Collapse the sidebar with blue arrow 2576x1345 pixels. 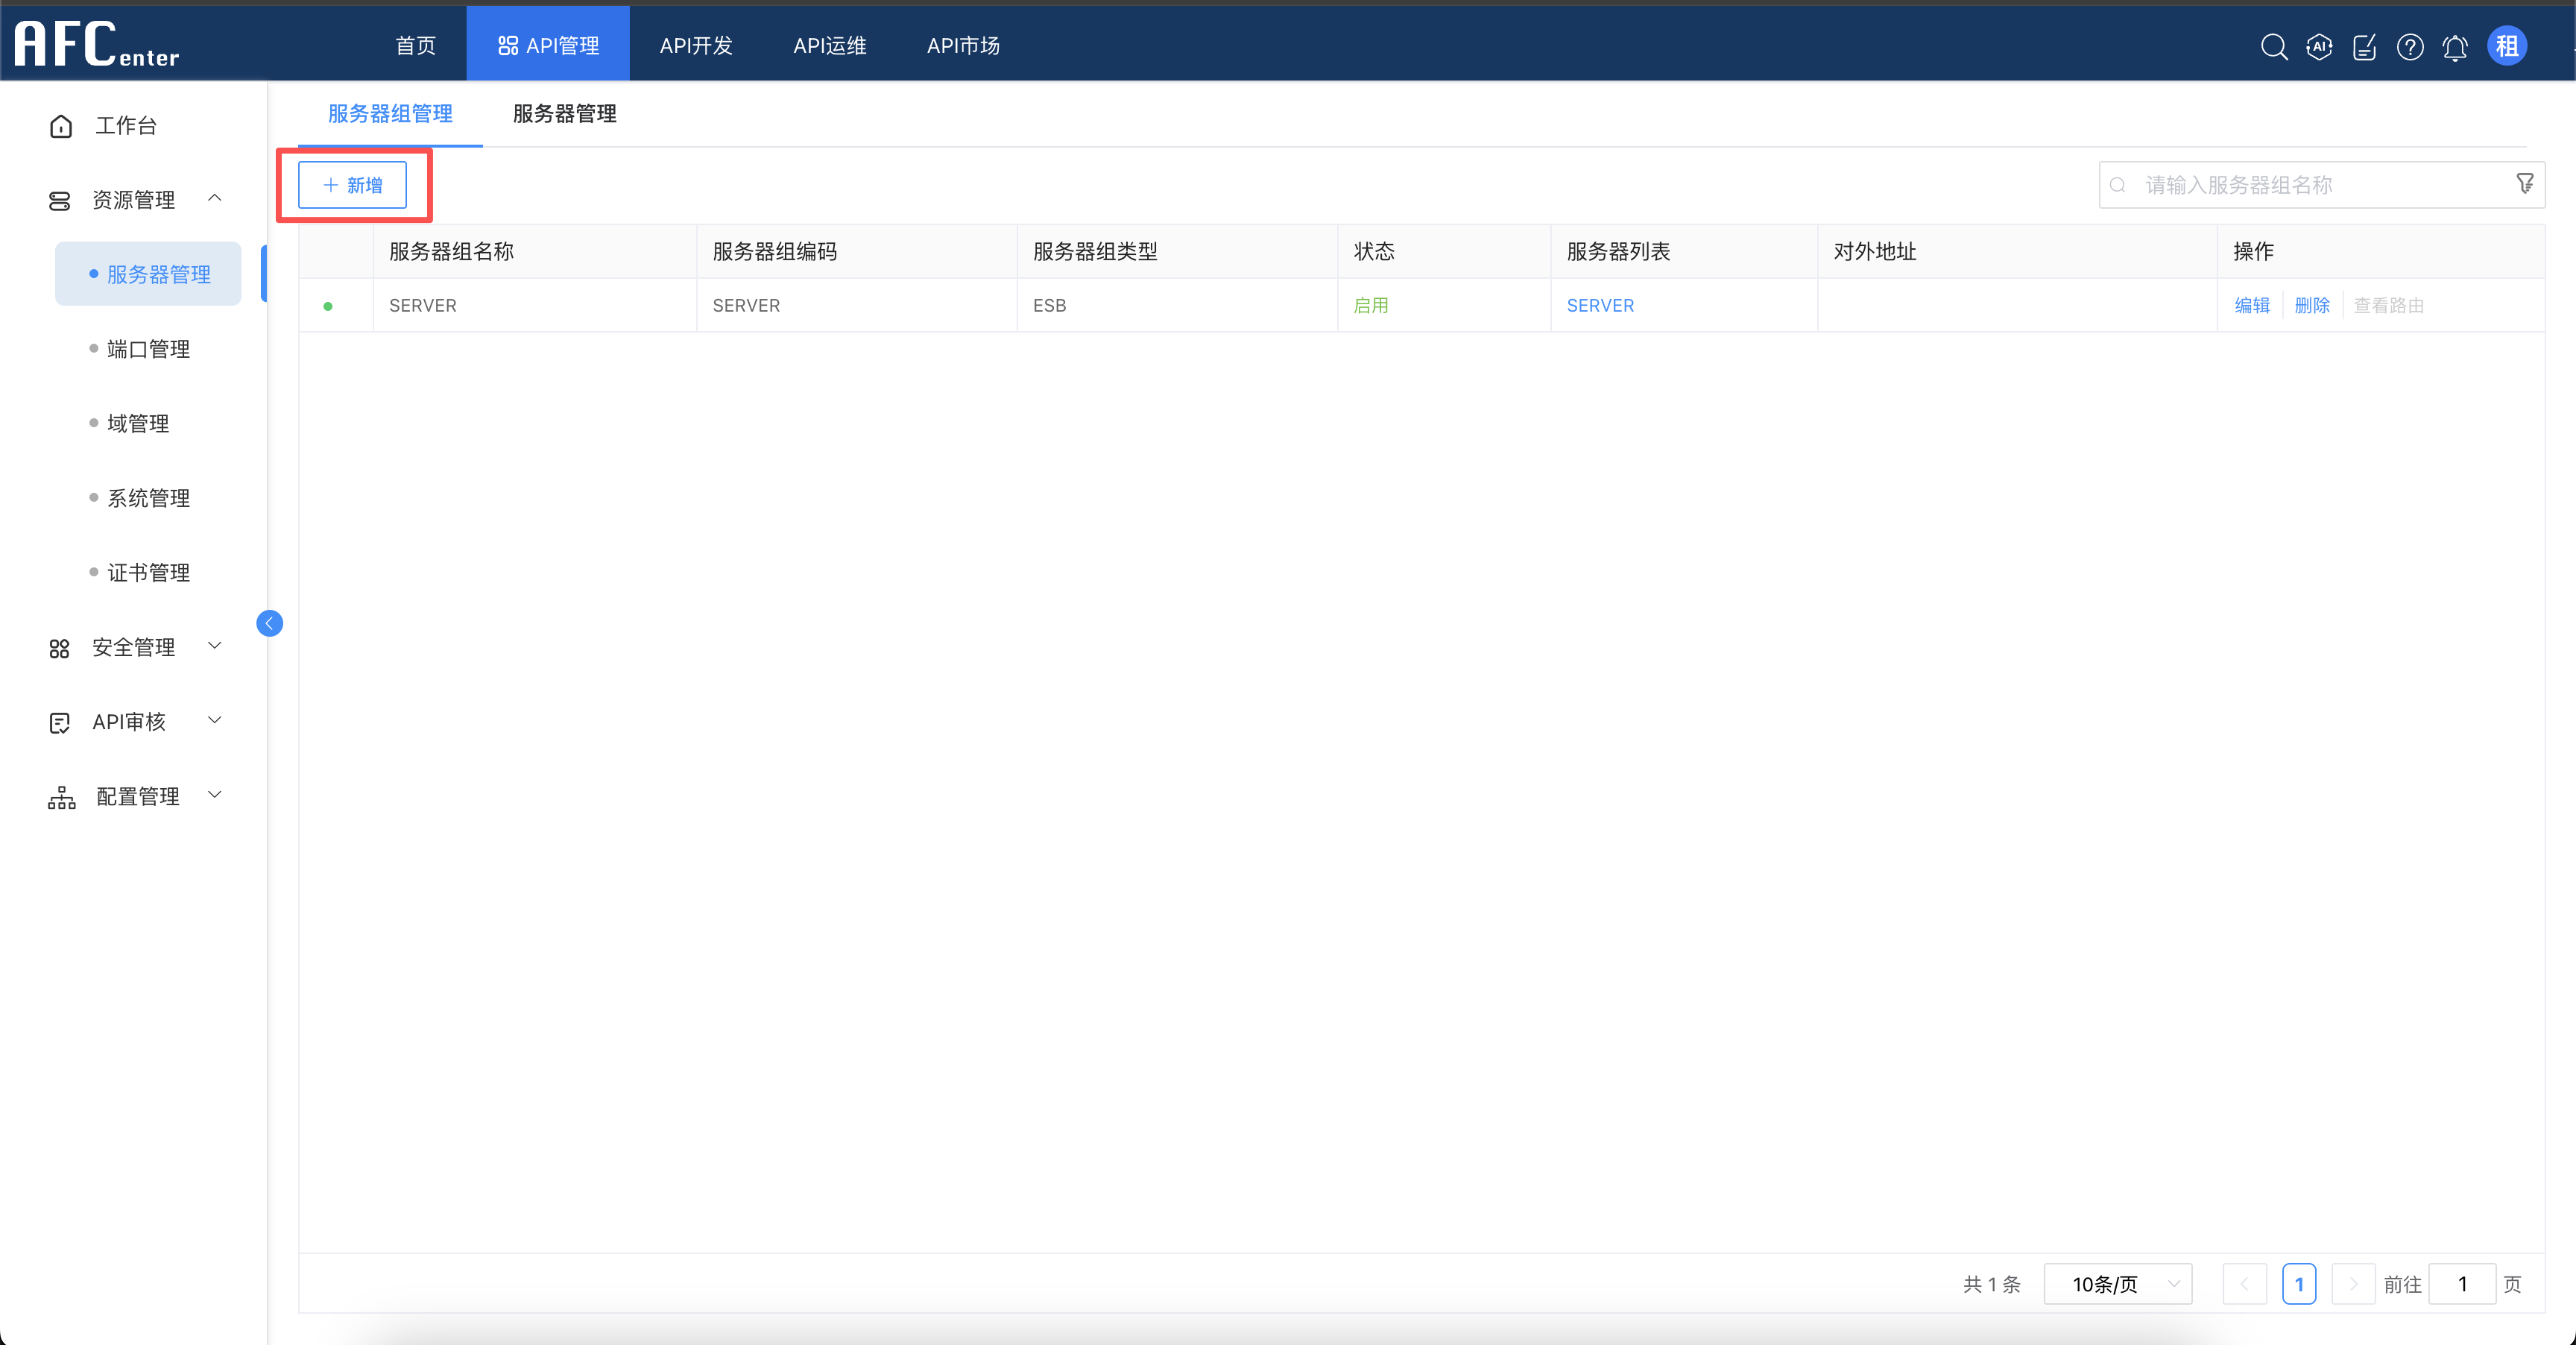269,623
